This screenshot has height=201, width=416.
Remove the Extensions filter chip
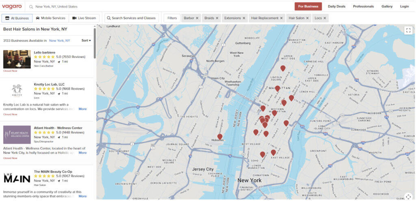click(244, 18)
